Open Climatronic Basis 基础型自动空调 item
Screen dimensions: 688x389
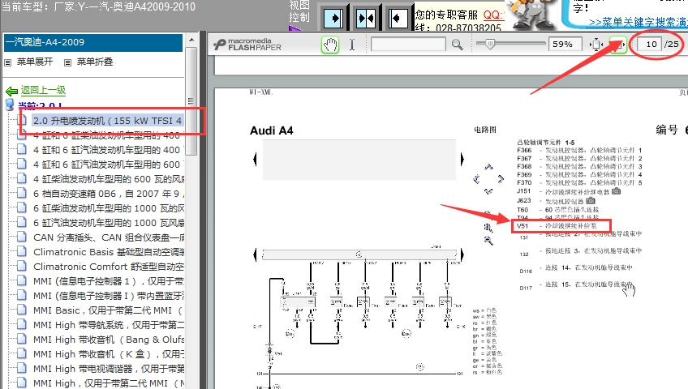click(109, 252)
